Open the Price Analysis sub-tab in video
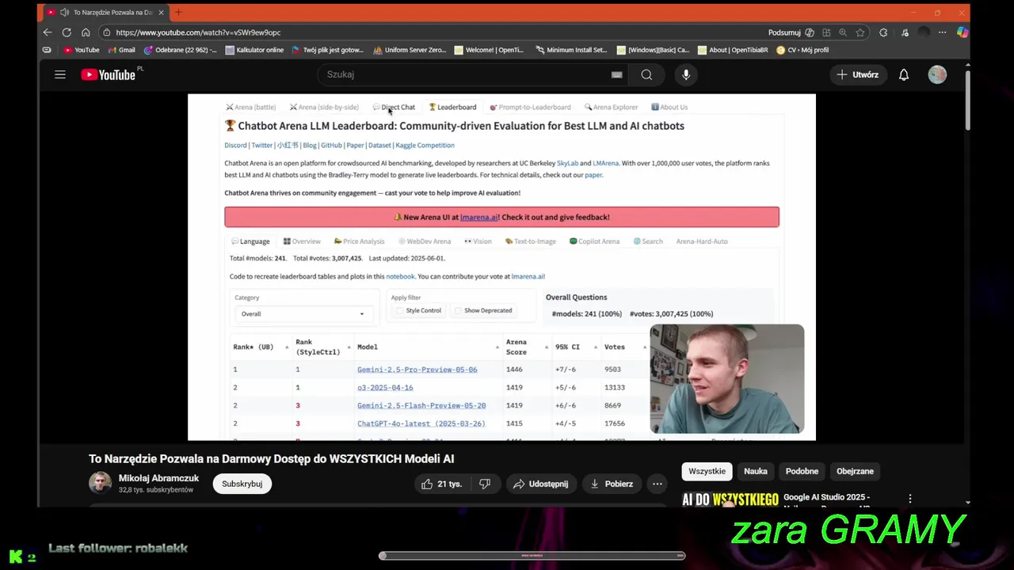Viewport: 1014px width, 570px height. (x=359, y=241)
